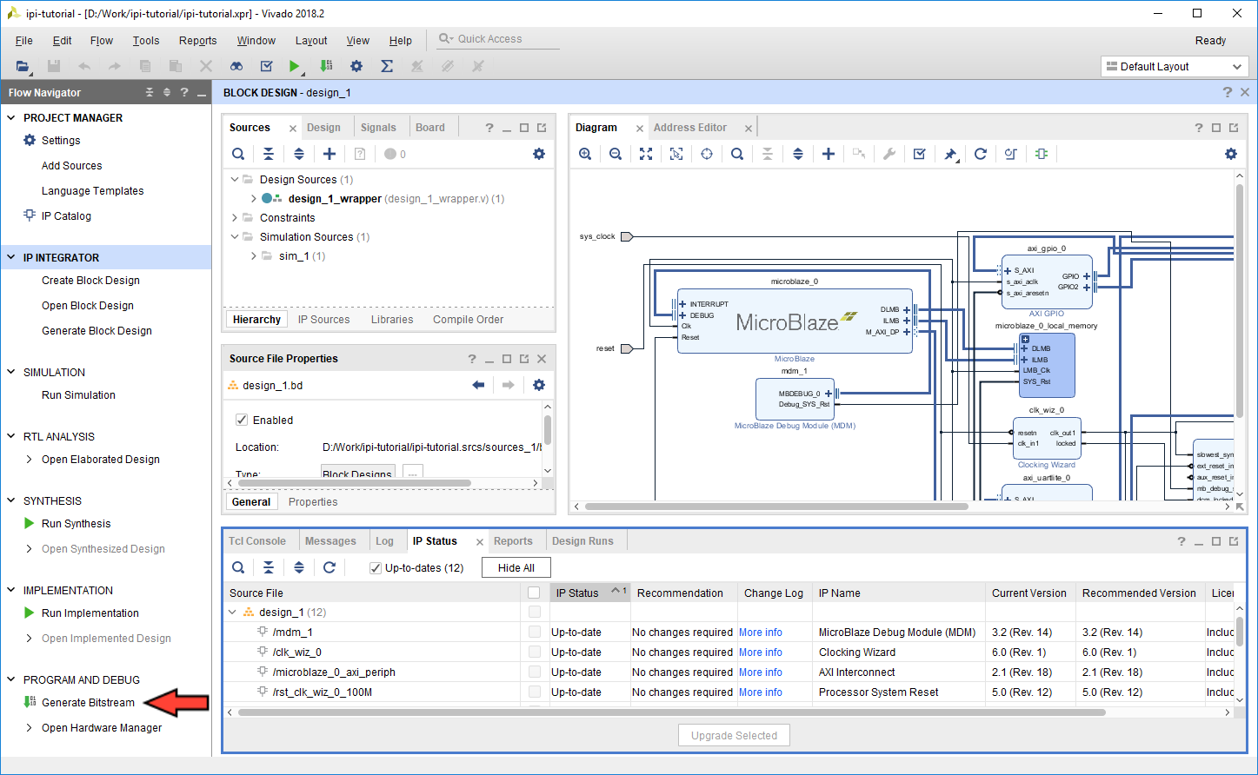This screenshot has width=1258, height=775.
Task: Open the Sources panel settings gear
Action: click(539, 154)
